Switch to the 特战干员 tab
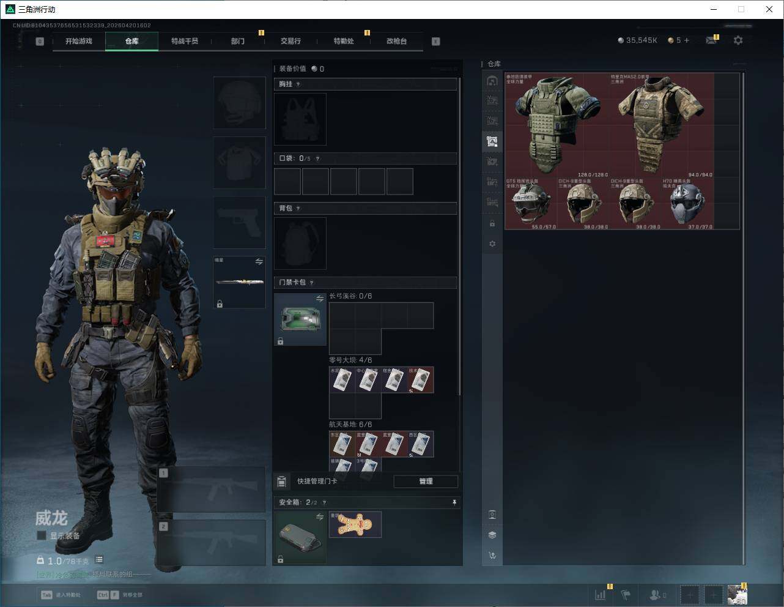 click(x=185, y=41)
